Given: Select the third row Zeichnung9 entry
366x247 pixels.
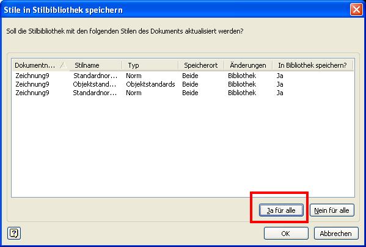Looking at the screenshot, I should click(x=32, y=93).
